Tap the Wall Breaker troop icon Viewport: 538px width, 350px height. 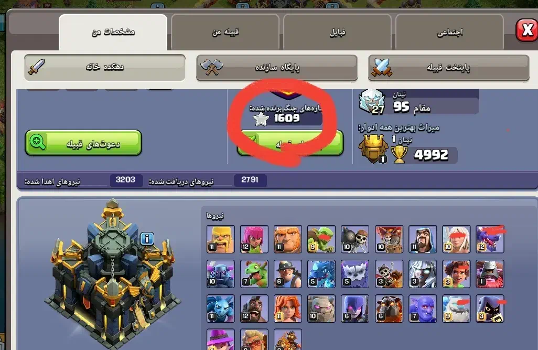[x=355, y=239]
